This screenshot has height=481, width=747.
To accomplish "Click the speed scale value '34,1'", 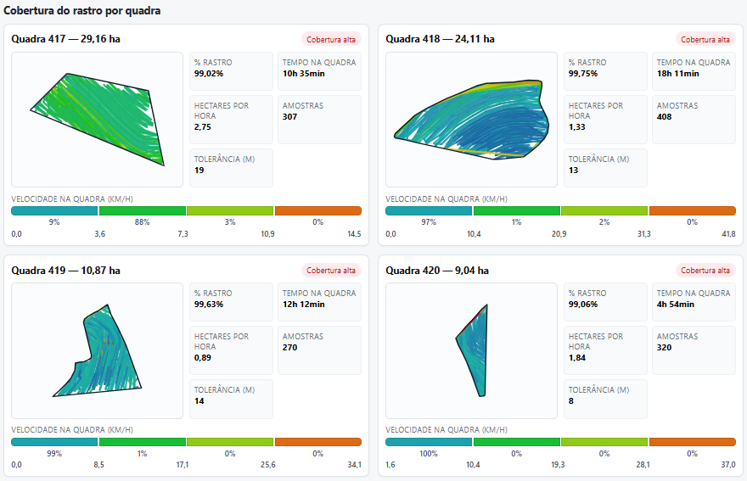I will [355, 464].
